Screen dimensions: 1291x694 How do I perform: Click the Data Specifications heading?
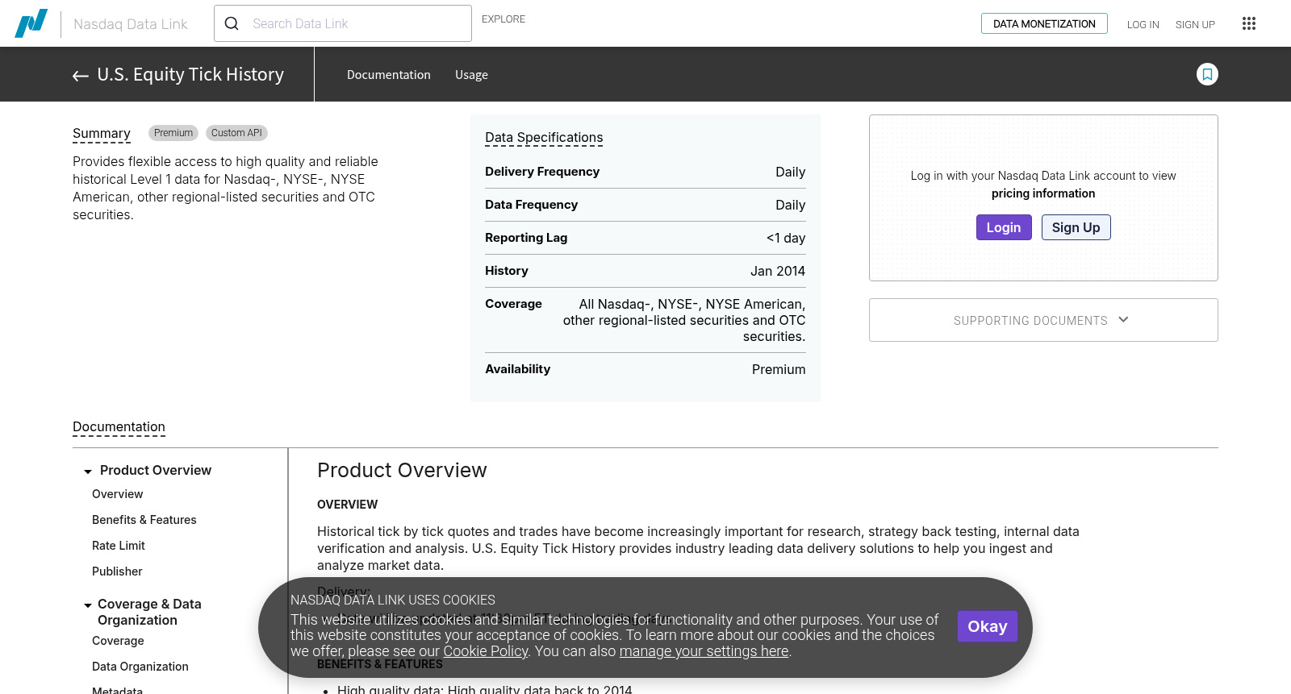click(x=544, y=138)
